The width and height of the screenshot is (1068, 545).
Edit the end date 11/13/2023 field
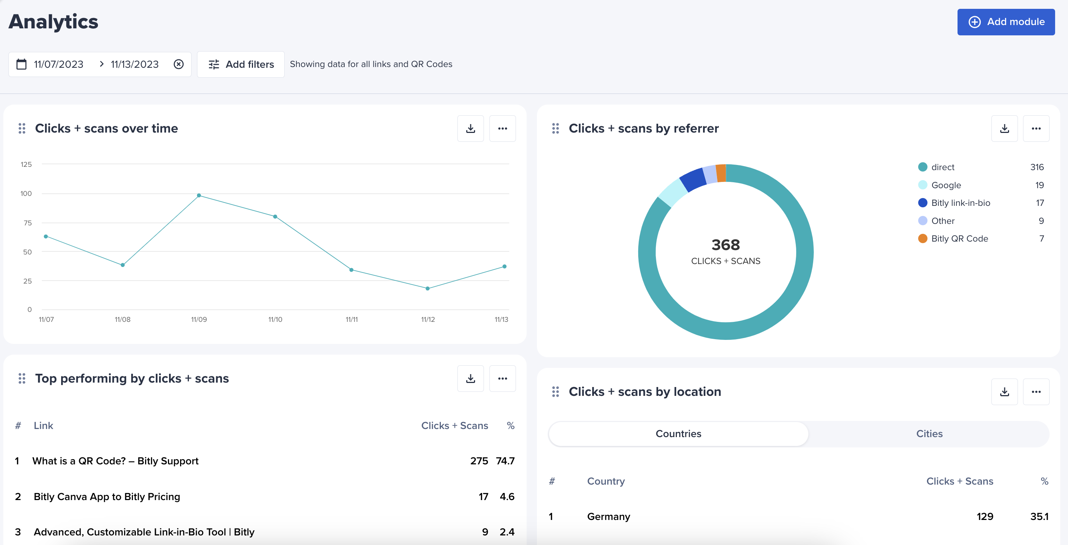tap(134, 64)
